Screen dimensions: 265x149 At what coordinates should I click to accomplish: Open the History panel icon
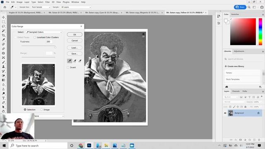click(219, 16)
